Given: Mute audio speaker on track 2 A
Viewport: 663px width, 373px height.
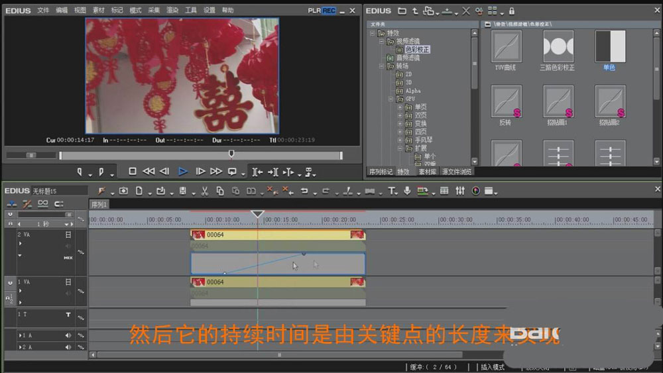Looking at the screenshot, I should tap(68, 346).
